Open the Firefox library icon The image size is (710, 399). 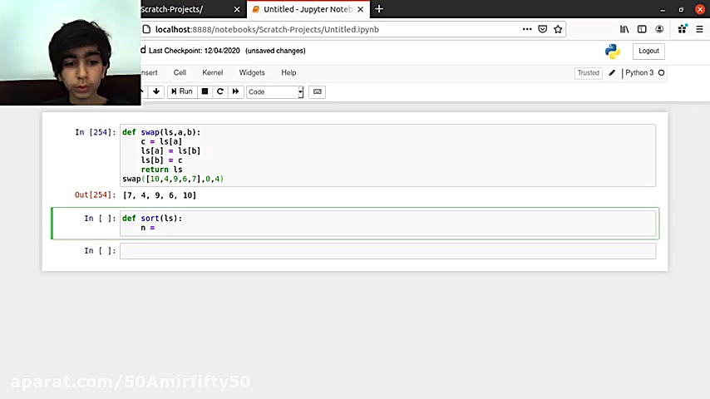pyautogui.click(x=624, y=29)
